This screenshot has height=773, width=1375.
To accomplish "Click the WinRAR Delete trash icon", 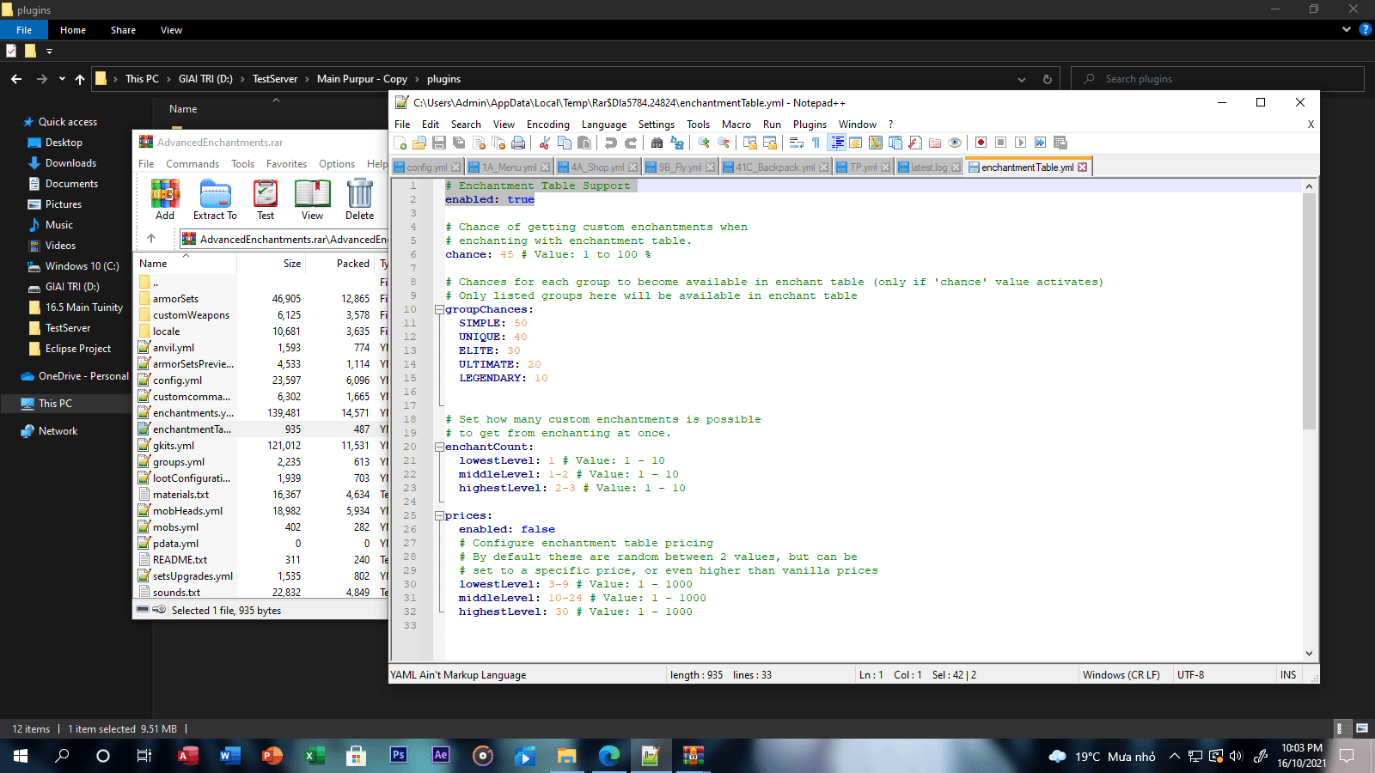I will pos(359,199).
